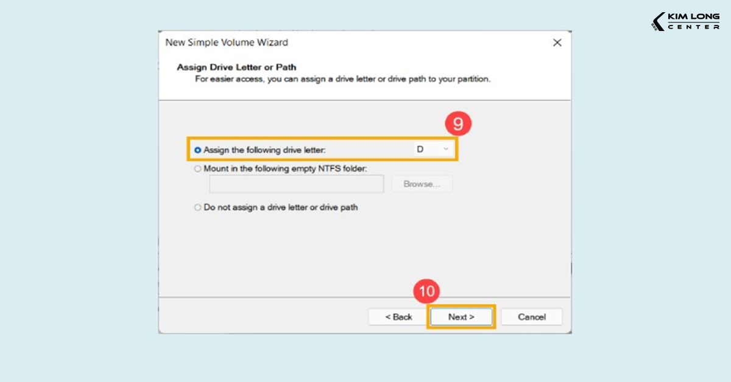Viewport: 731px width, 382px height.
Task: Open the drive letter combo box showing D
Action: click(431, 150)
